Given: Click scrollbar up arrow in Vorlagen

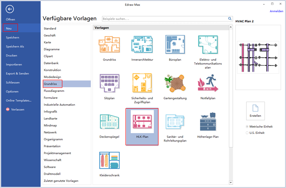Looking at the screenshot, I should pos(231,27).
